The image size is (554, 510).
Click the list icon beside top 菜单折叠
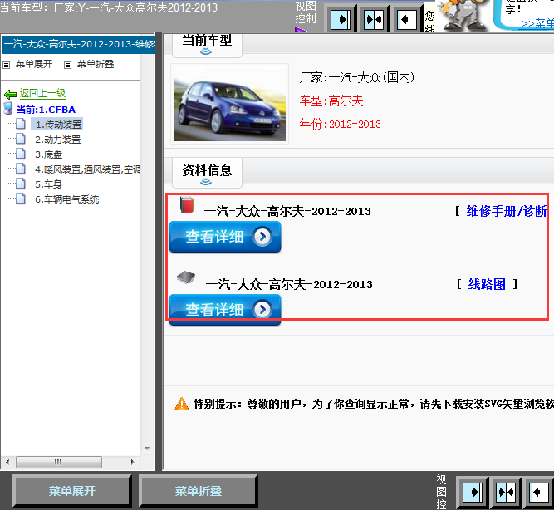[x=67, y=65]
